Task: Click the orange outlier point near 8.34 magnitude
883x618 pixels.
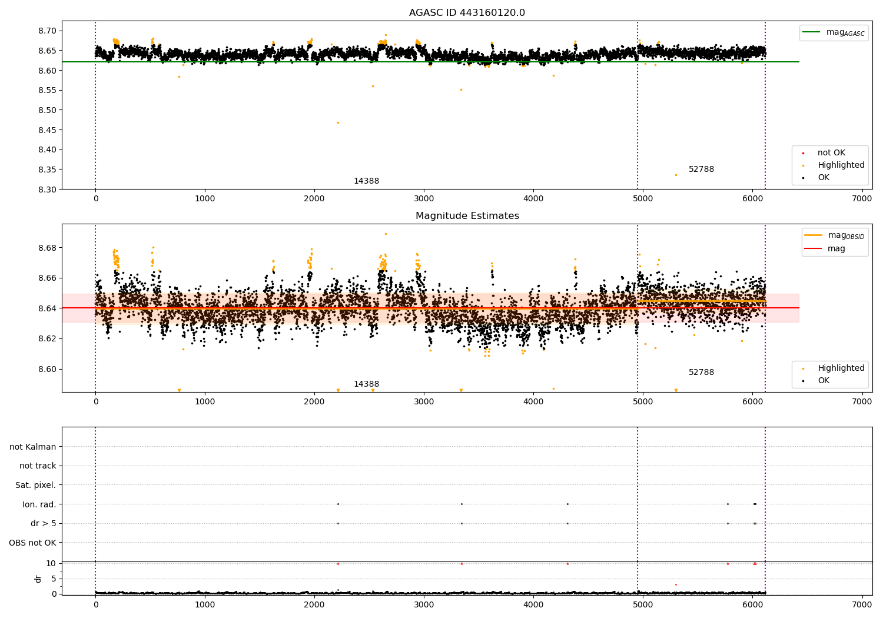Action: pyautogui.click(x=676, y=175)
